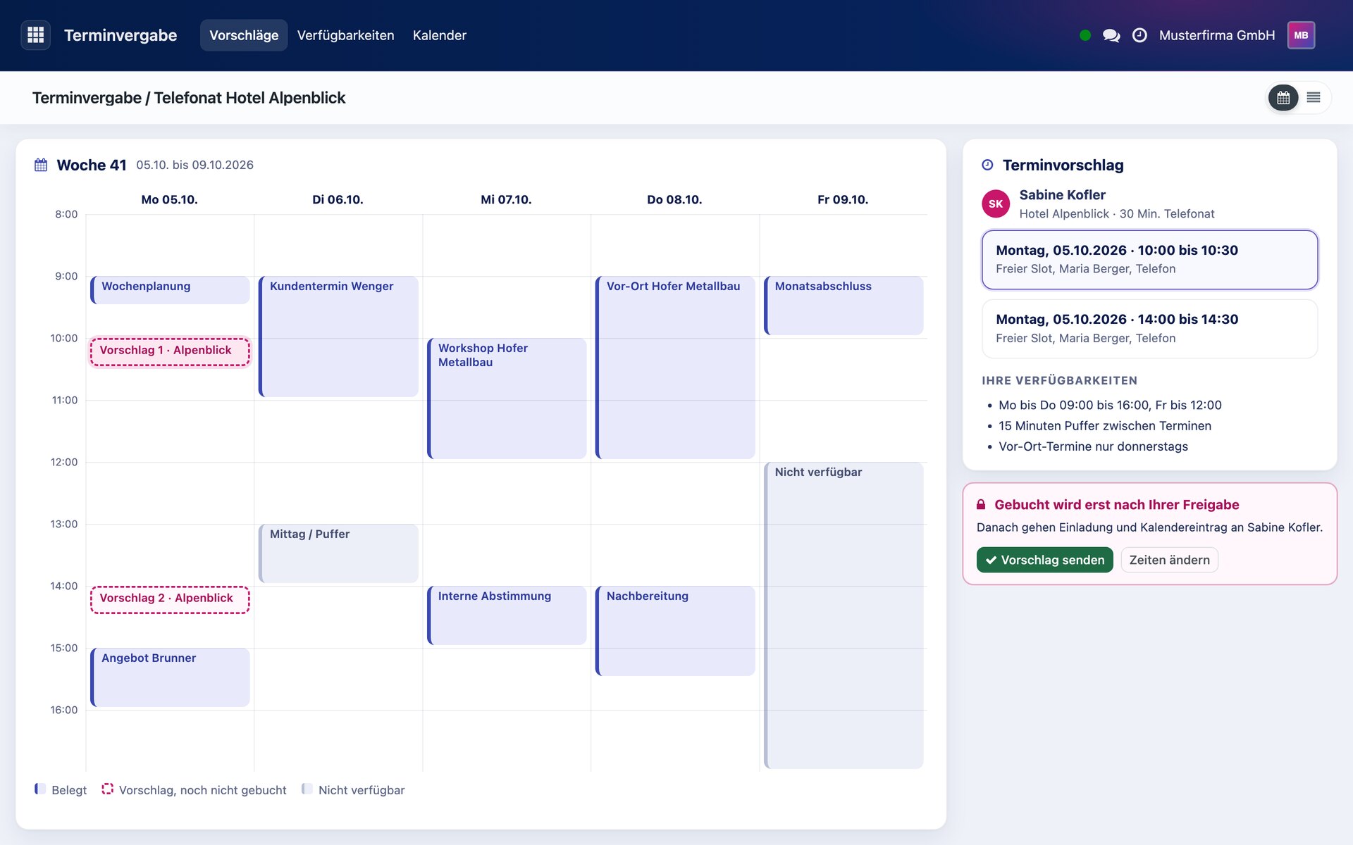The width and height of the screenshot is (1353, 845).
Task: Click the Mo 05.10. day header
Action: (169, 200)
